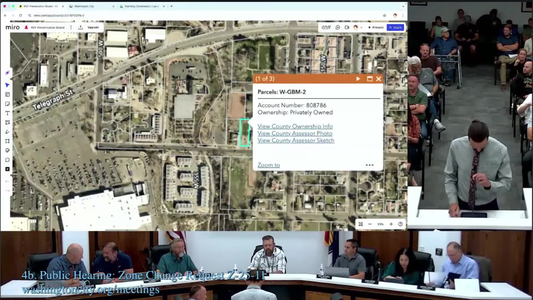The width and height of the screenshot is (533, 300).
Task: Click the export board upload icon
Action: click(x=81, y=27)
